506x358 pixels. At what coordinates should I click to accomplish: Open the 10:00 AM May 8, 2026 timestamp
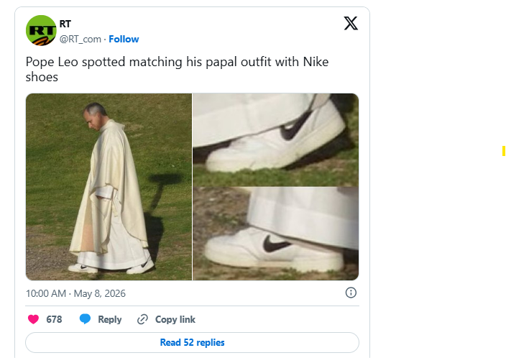pos(75,293)
